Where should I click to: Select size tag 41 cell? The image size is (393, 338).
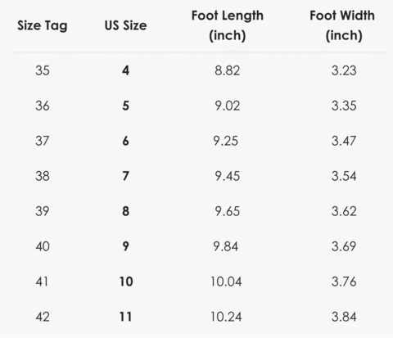[42, 282]
